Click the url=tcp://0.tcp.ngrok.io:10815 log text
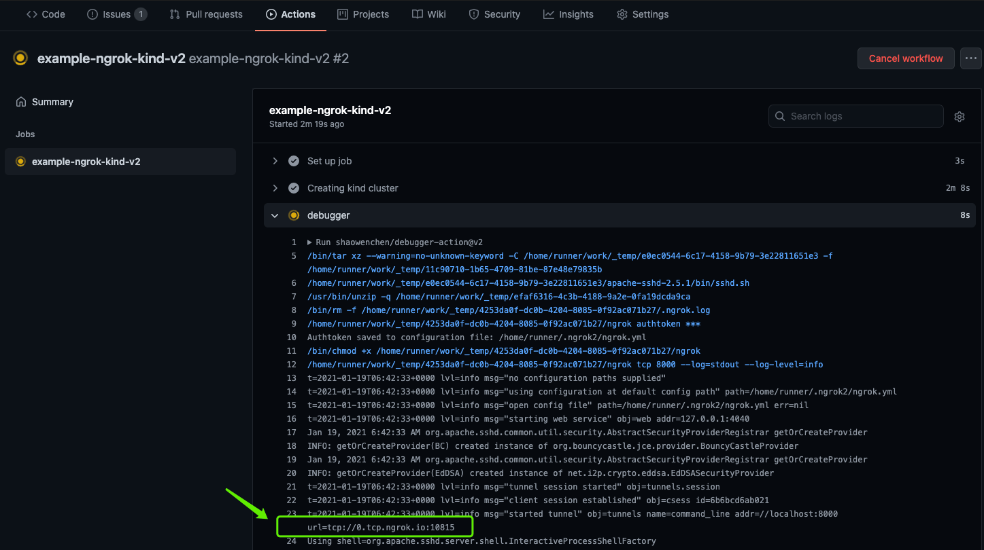The height and width of the screenshot is (550, 984). (381, 528)
